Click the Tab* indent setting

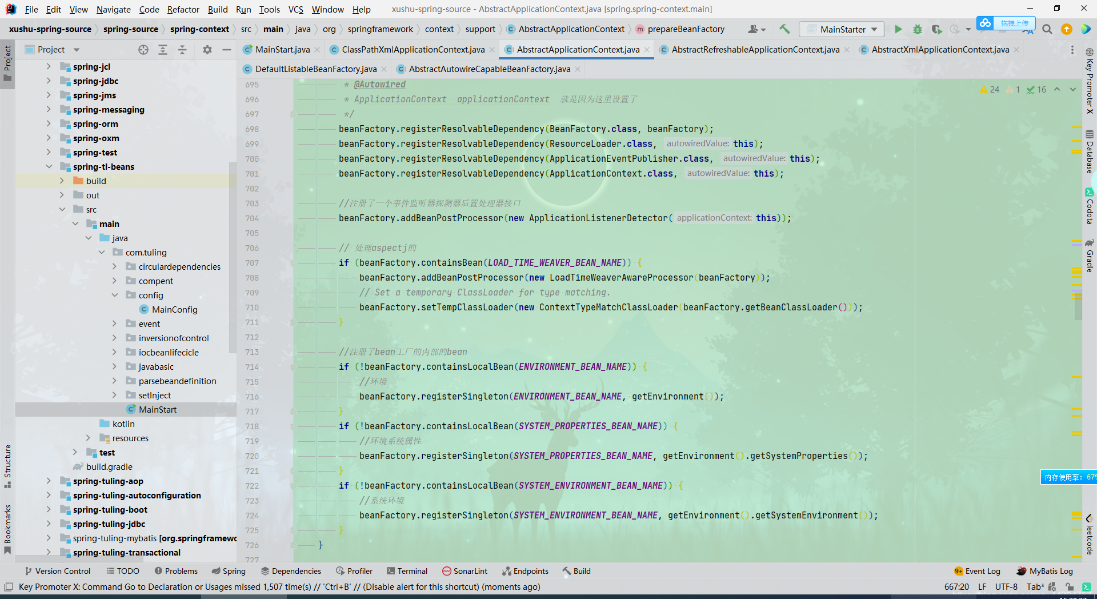pos(1035,587)
